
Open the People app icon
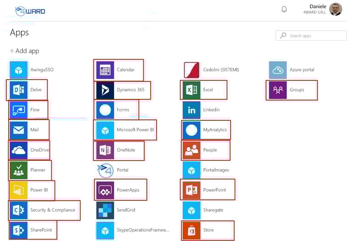pos(191,150)
